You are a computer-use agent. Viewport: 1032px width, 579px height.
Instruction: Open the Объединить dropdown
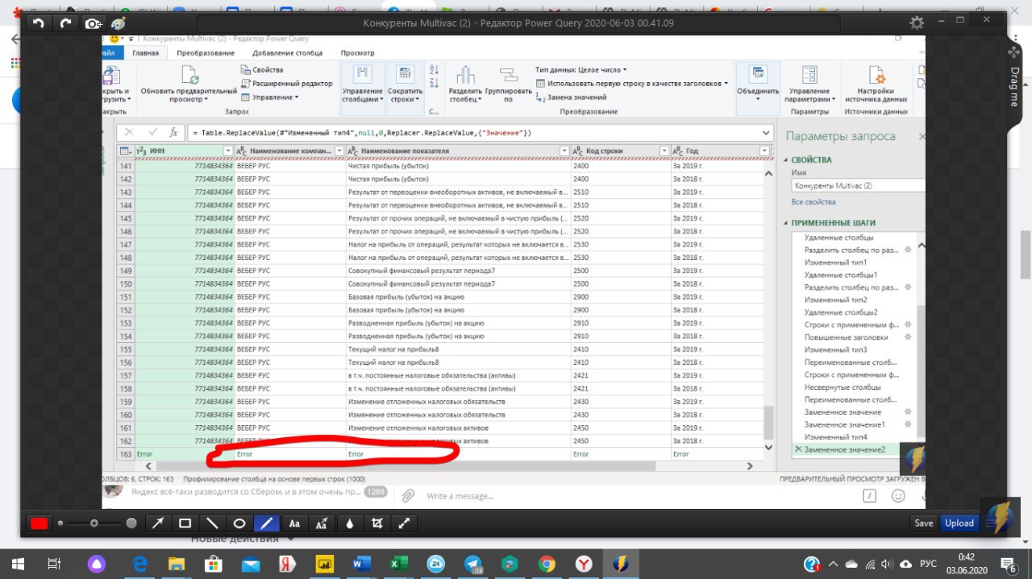[758, 85]
